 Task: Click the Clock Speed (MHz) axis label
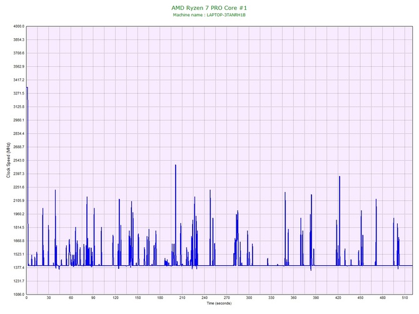click(x=8, y=160)
